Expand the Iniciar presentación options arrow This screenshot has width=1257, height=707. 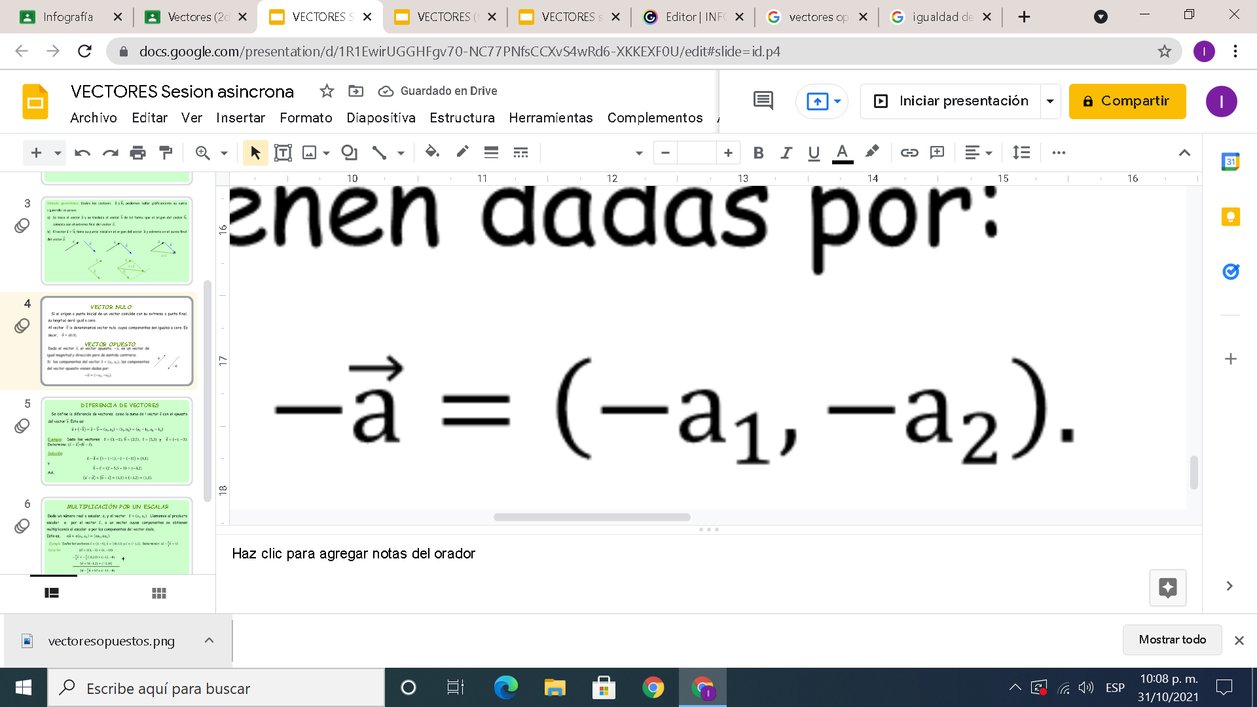[x=1050, y=101]
